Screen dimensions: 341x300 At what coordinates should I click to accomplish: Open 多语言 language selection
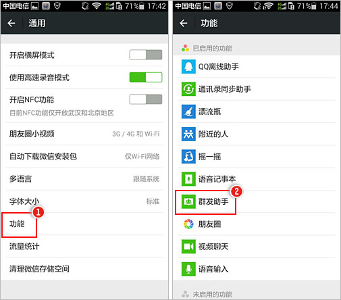tap(84, 179)
